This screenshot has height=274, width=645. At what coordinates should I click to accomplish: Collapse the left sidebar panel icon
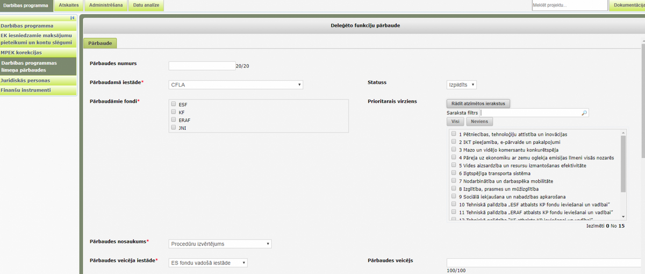72,18
